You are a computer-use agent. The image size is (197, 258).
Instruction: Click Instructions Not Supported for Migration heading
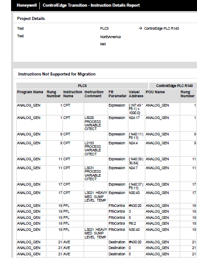coord(57,74)
